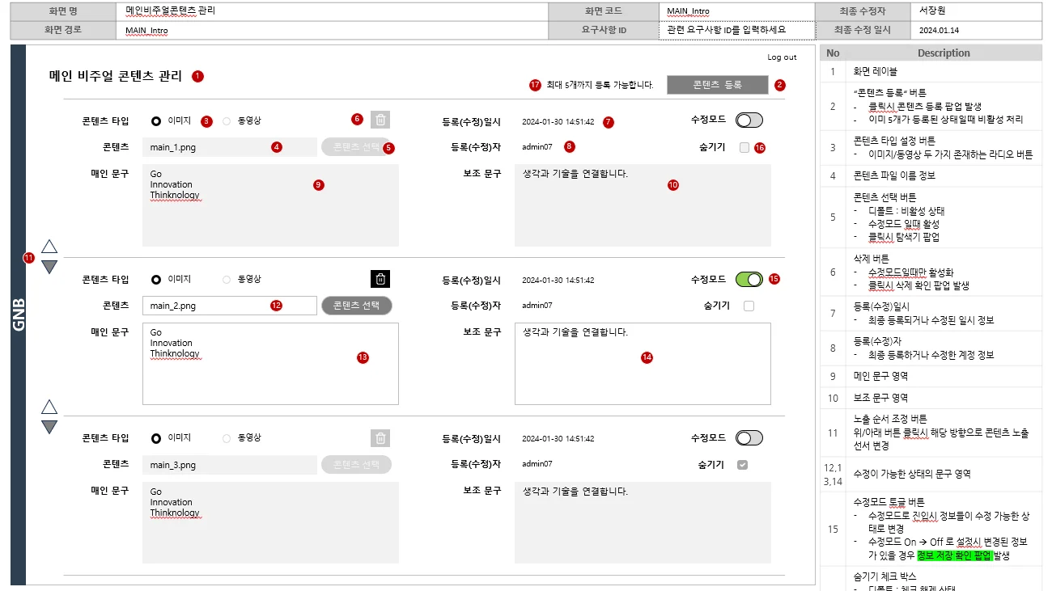Screen dimensions: 1052x591
Task: Click the 2024-01-30 14:51:42 timestamp in main_1.png block
Action: pyautogui.click(x=558, y=122)
